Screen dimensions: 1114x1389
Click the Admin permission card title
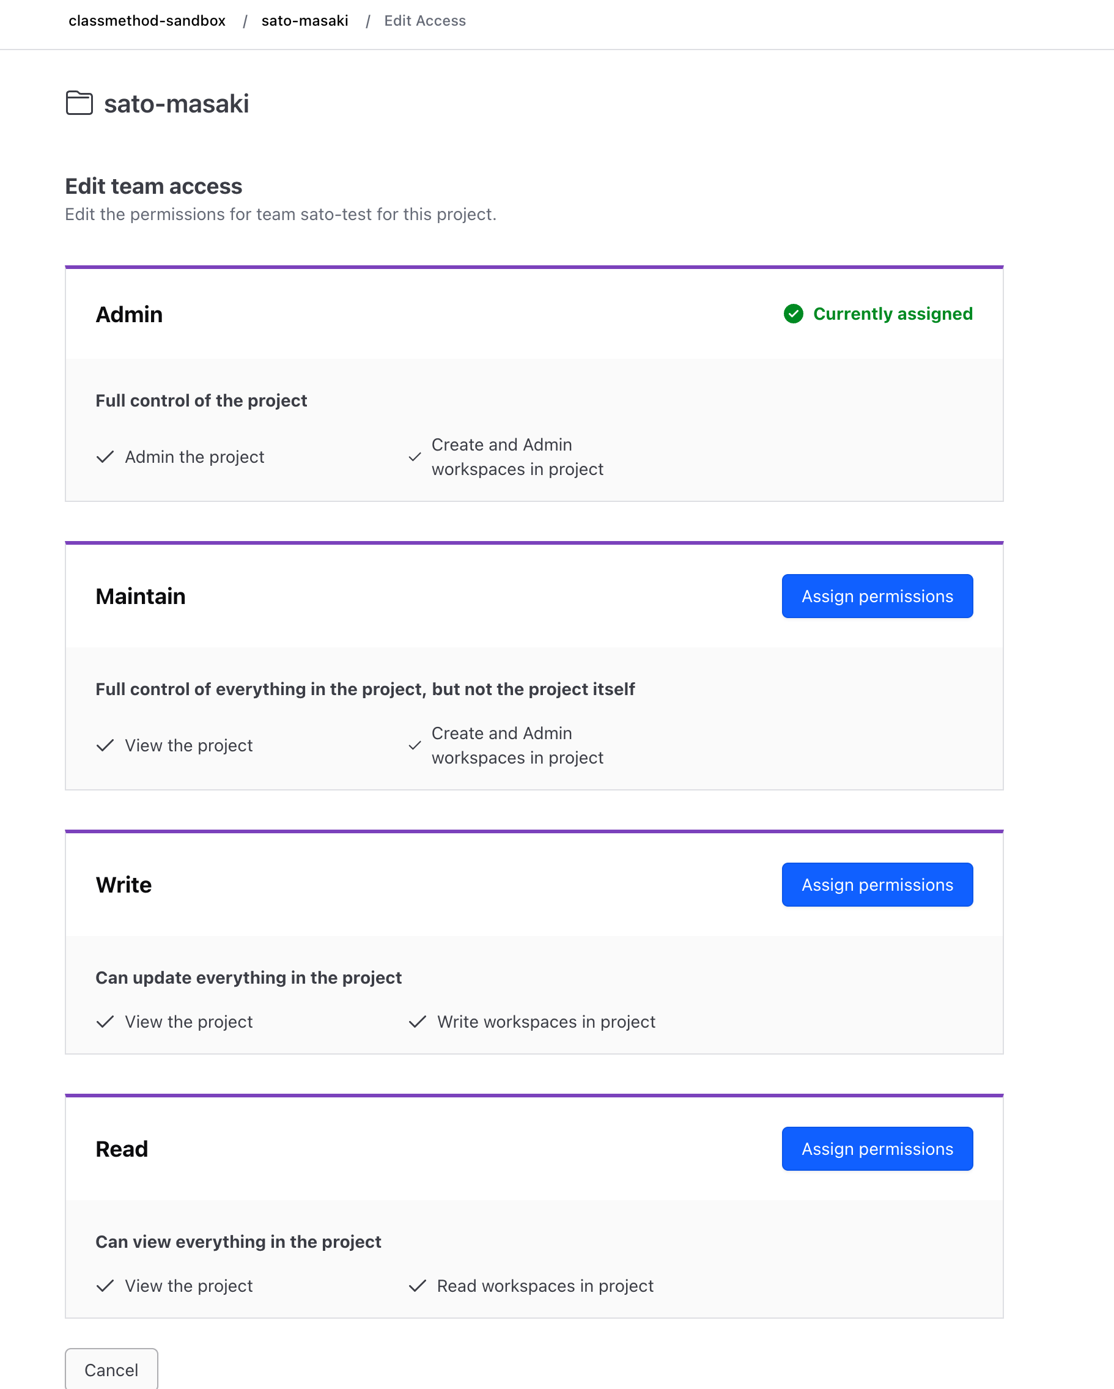(129, 314)
